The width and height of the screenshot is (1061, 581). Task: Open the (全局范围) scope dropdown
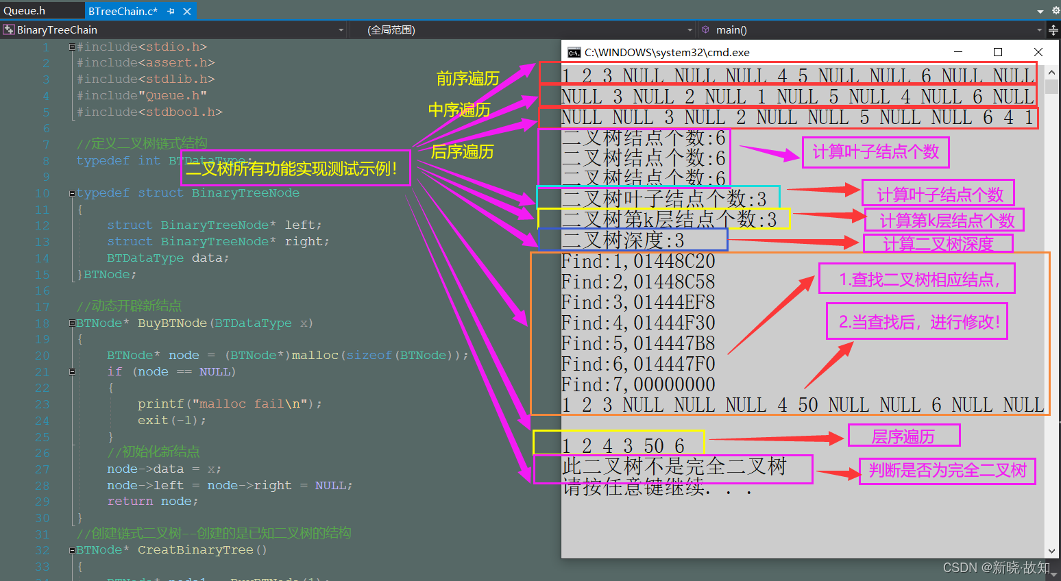tap(690, 30)
